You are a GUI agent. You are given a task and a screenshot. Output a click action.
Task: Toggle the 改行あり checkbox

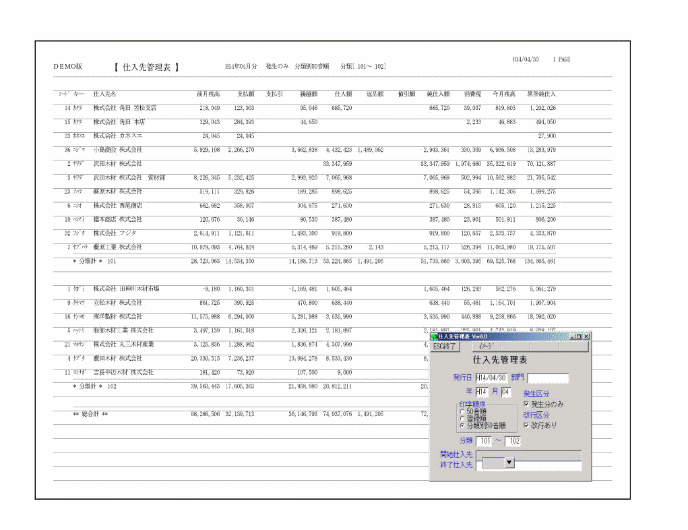click(526, 425)
